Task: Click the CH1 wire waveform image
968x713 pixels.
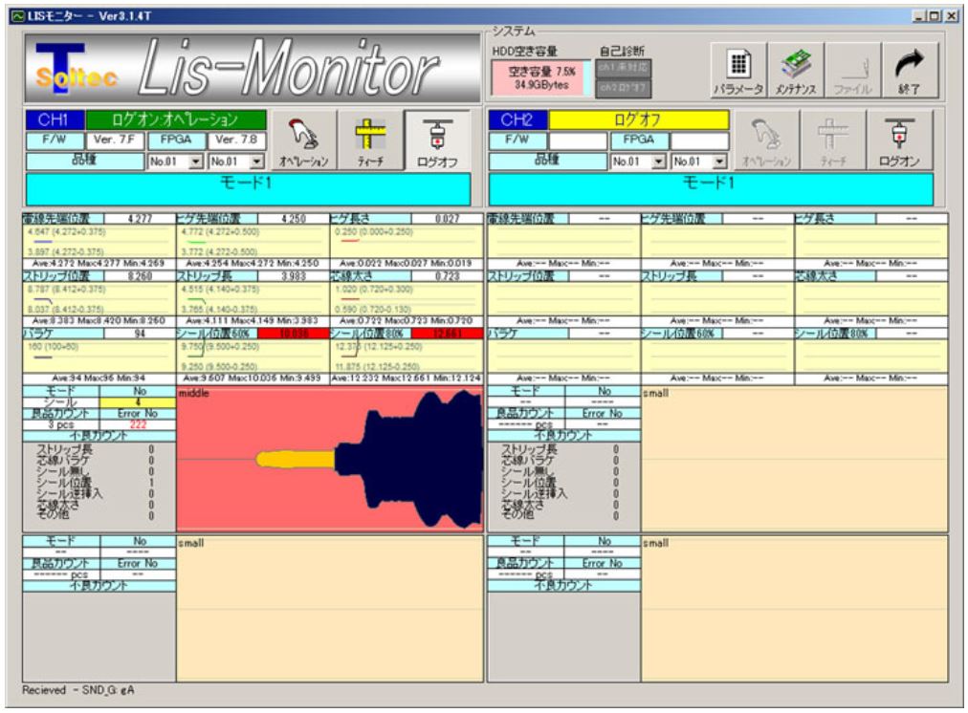Action: tap(331, 459)
